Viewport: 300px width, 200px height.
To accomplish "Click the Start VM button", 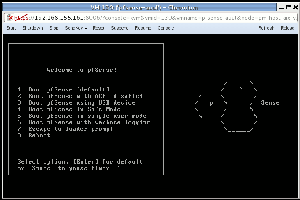I will [11, 28].
